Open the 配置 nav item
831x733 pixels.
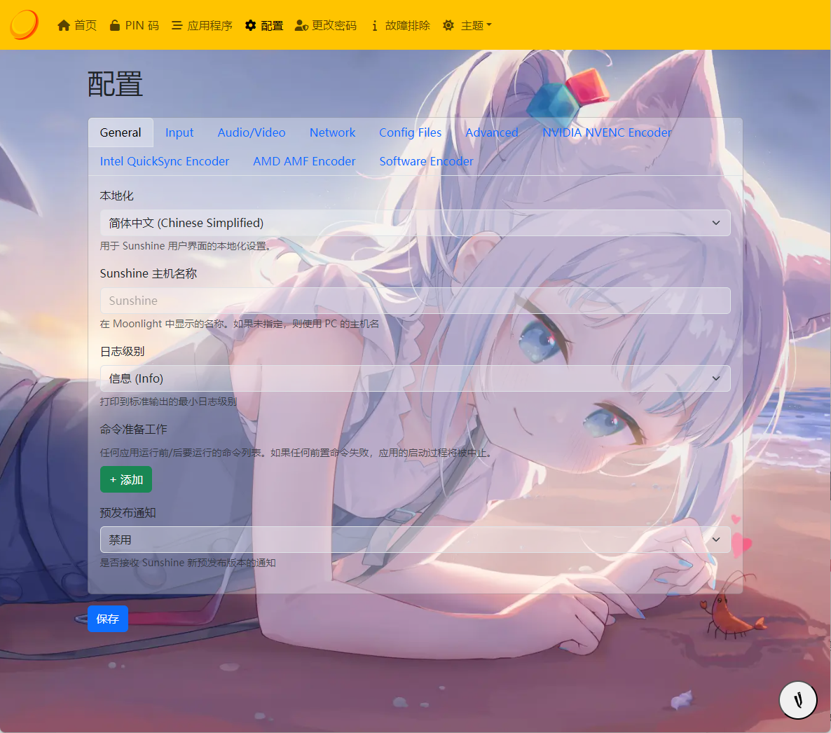(x=264, y=25)
